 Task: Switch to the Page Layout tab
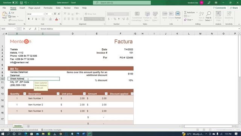34,8
